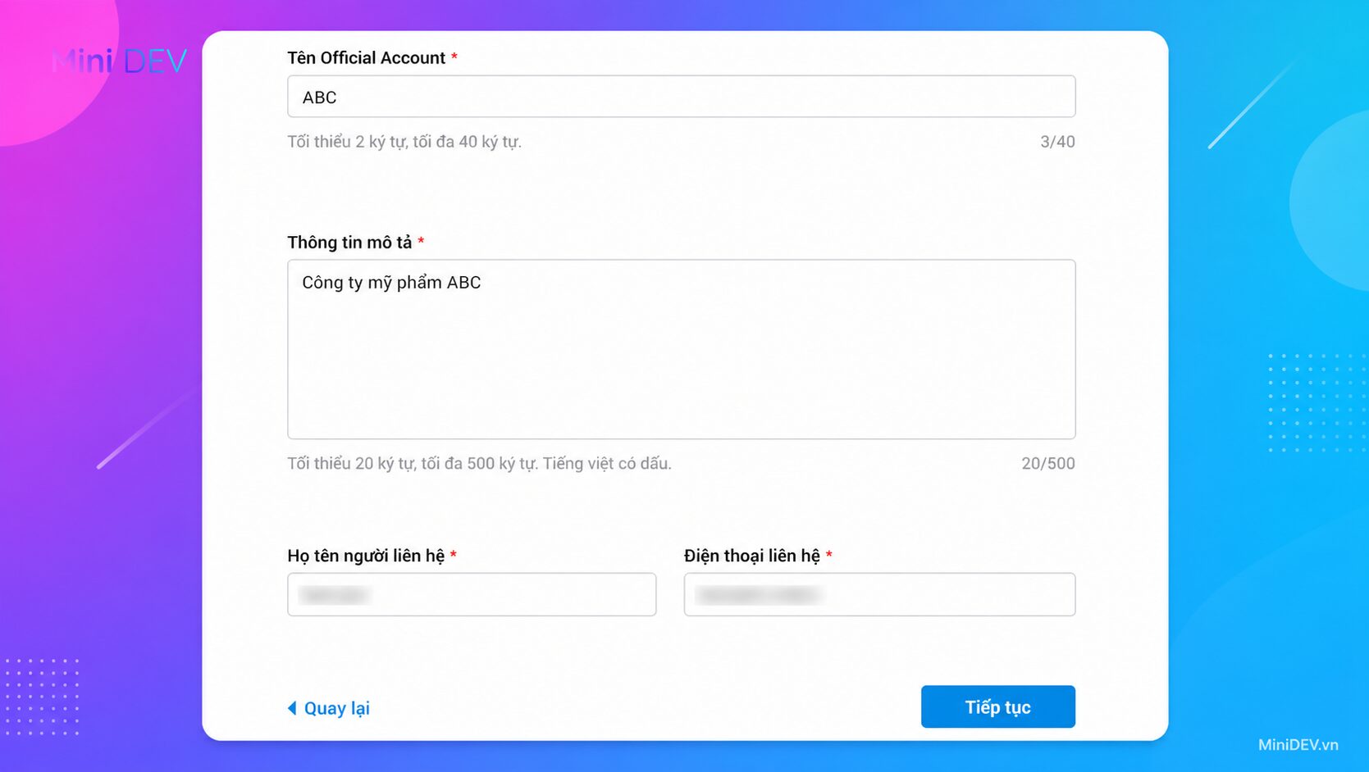
Task: Select the Điện thoại liên hệ field
Action: 879,594
